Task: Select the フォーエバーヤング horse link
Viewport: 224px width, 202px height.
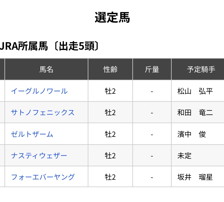Action: (x=43, y=177)
